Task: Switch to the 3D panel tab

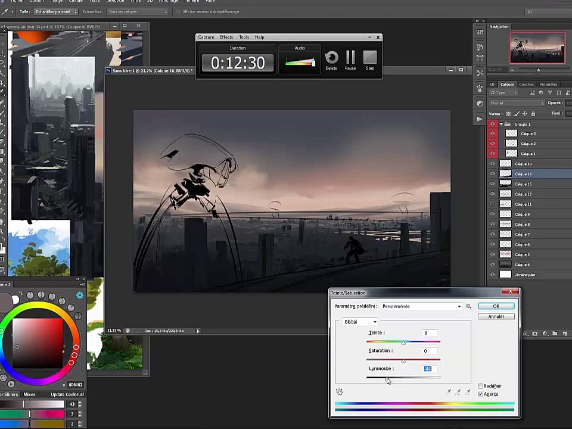Action: [x=492, y=84]
